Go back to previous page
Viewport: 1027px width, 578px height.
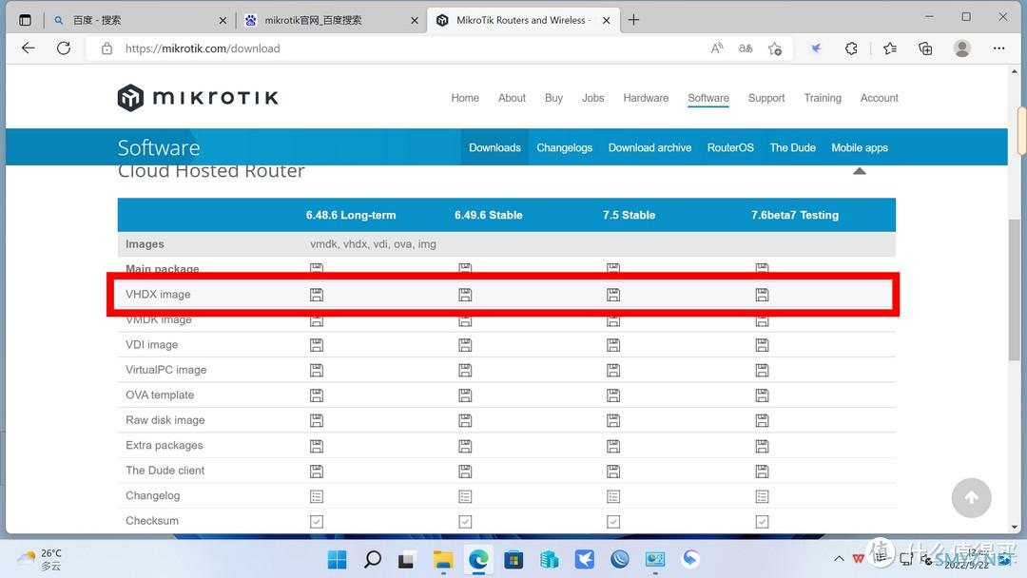tap(29, 48)
